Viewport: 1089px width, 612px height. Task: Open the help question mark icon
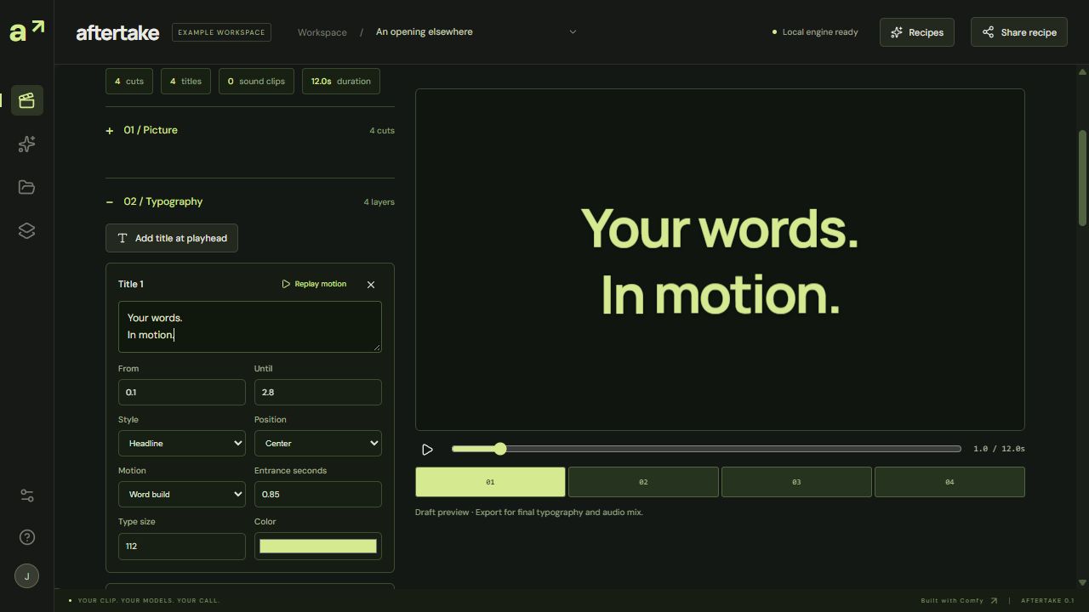coord(26,537)
